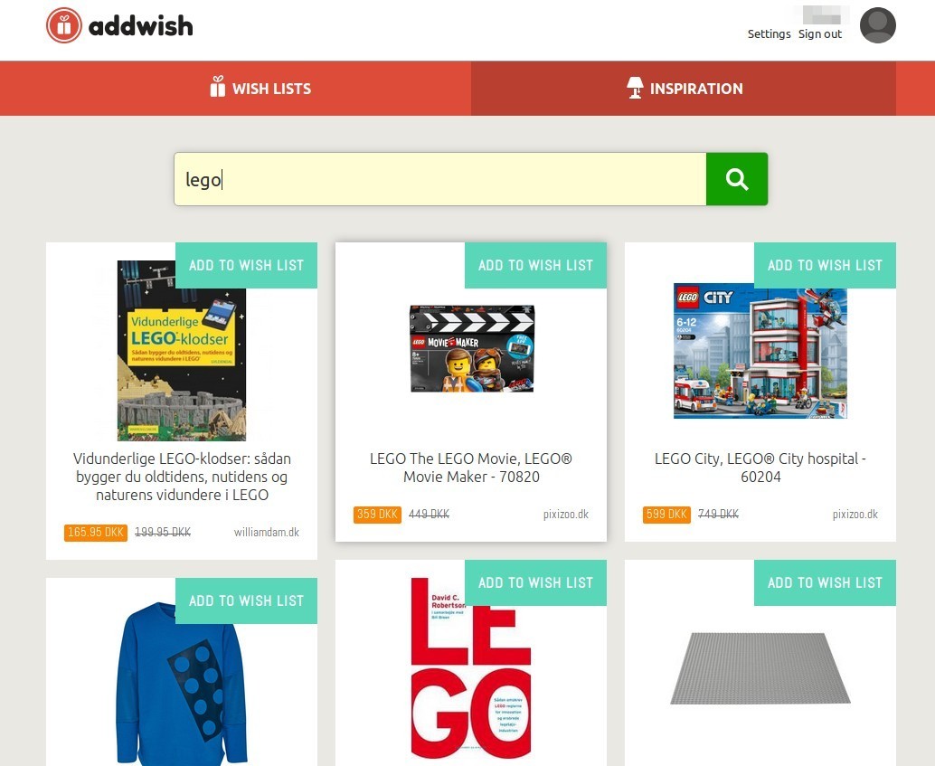Click the addwish gift logo icon
This screenshot has width=935, height=766.
click(64, 25)
